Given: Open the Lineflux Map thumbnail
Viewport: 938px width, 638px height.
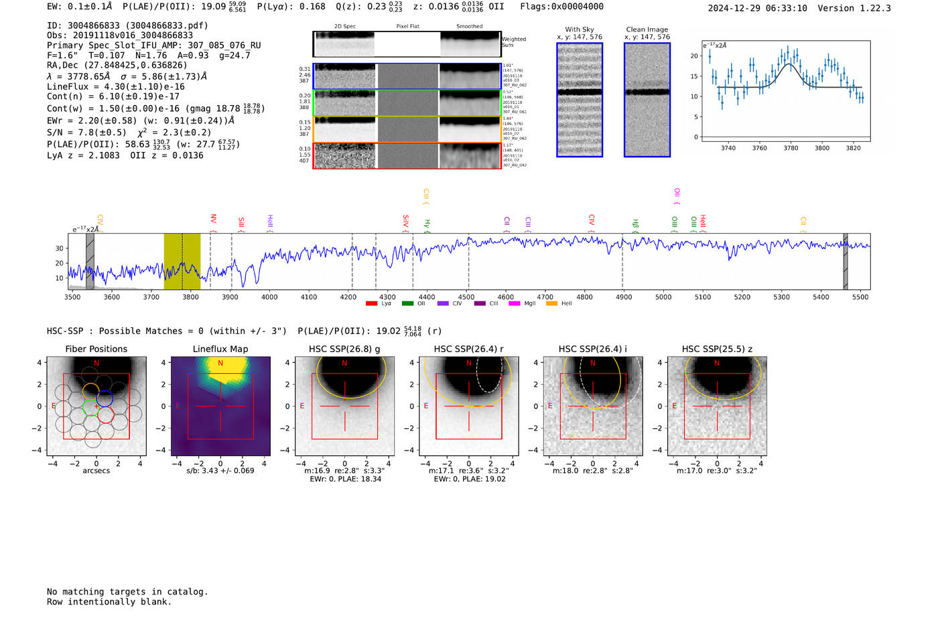Looking at the screenshot, I should pos(220,406).
